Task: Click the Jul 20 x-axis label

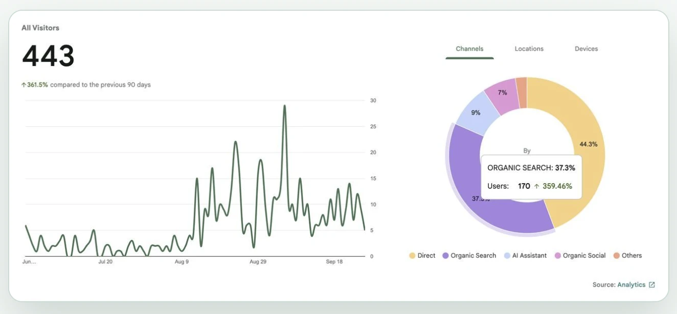Action: point(105,262)
